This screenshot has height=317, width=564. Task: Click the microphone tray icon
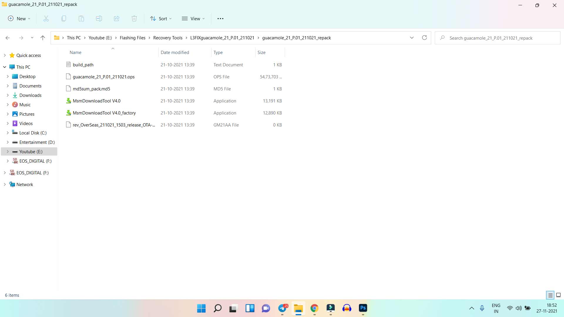(482, 308)
